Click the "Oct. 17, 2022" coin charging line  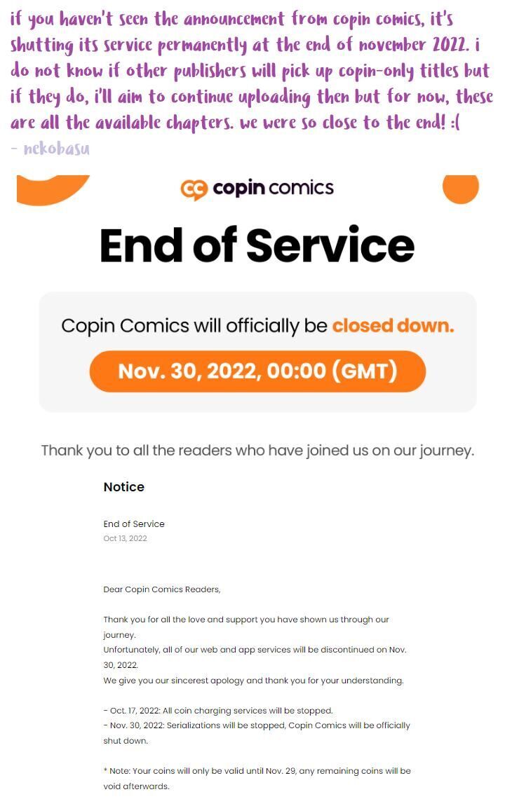pos(218,711)
